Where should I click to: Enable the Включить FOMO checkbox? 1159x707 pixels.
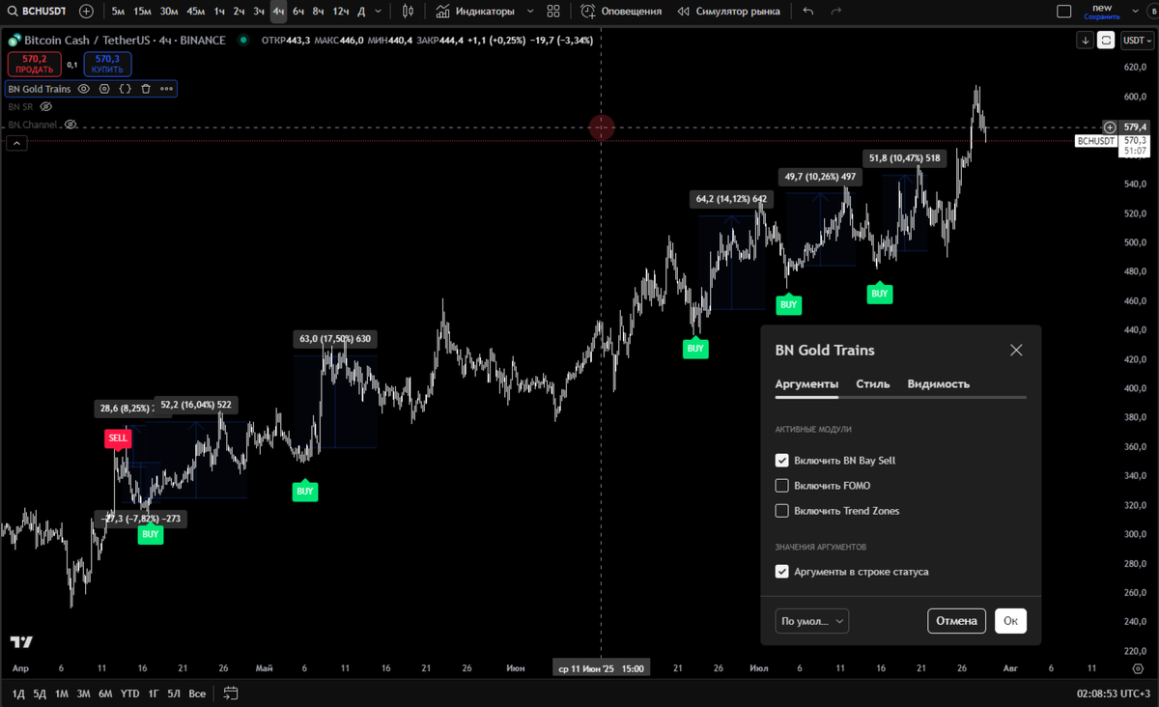tap(782, 486)
